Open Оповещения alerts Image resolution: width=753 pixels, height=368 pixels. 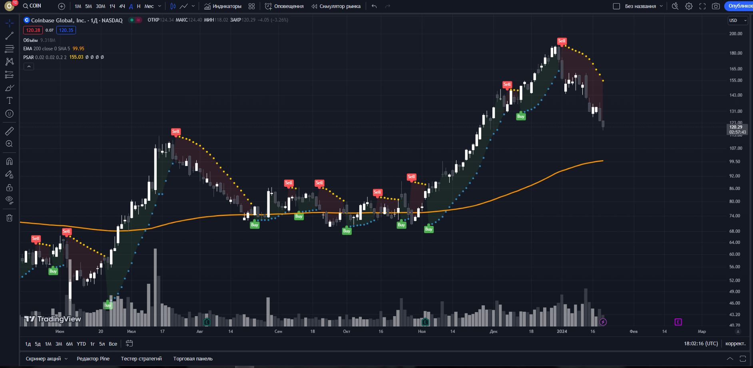[x=284, y=6]
